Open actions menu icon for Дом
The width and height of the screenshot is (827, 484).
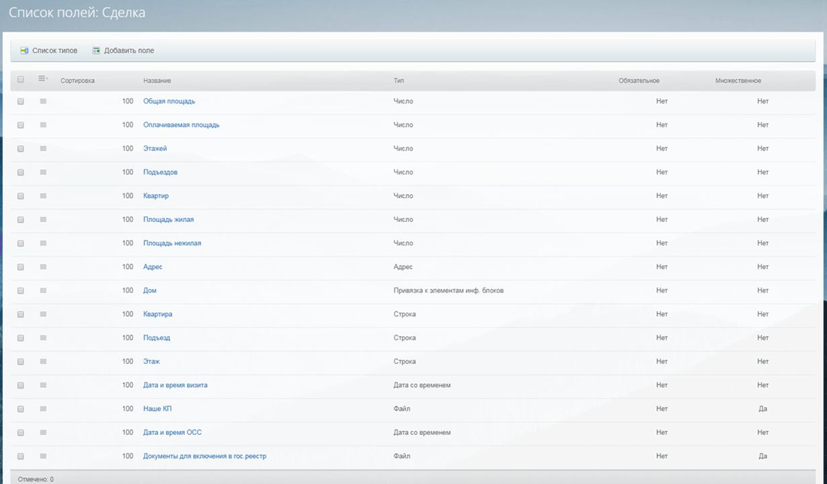(x=43, y=290)
